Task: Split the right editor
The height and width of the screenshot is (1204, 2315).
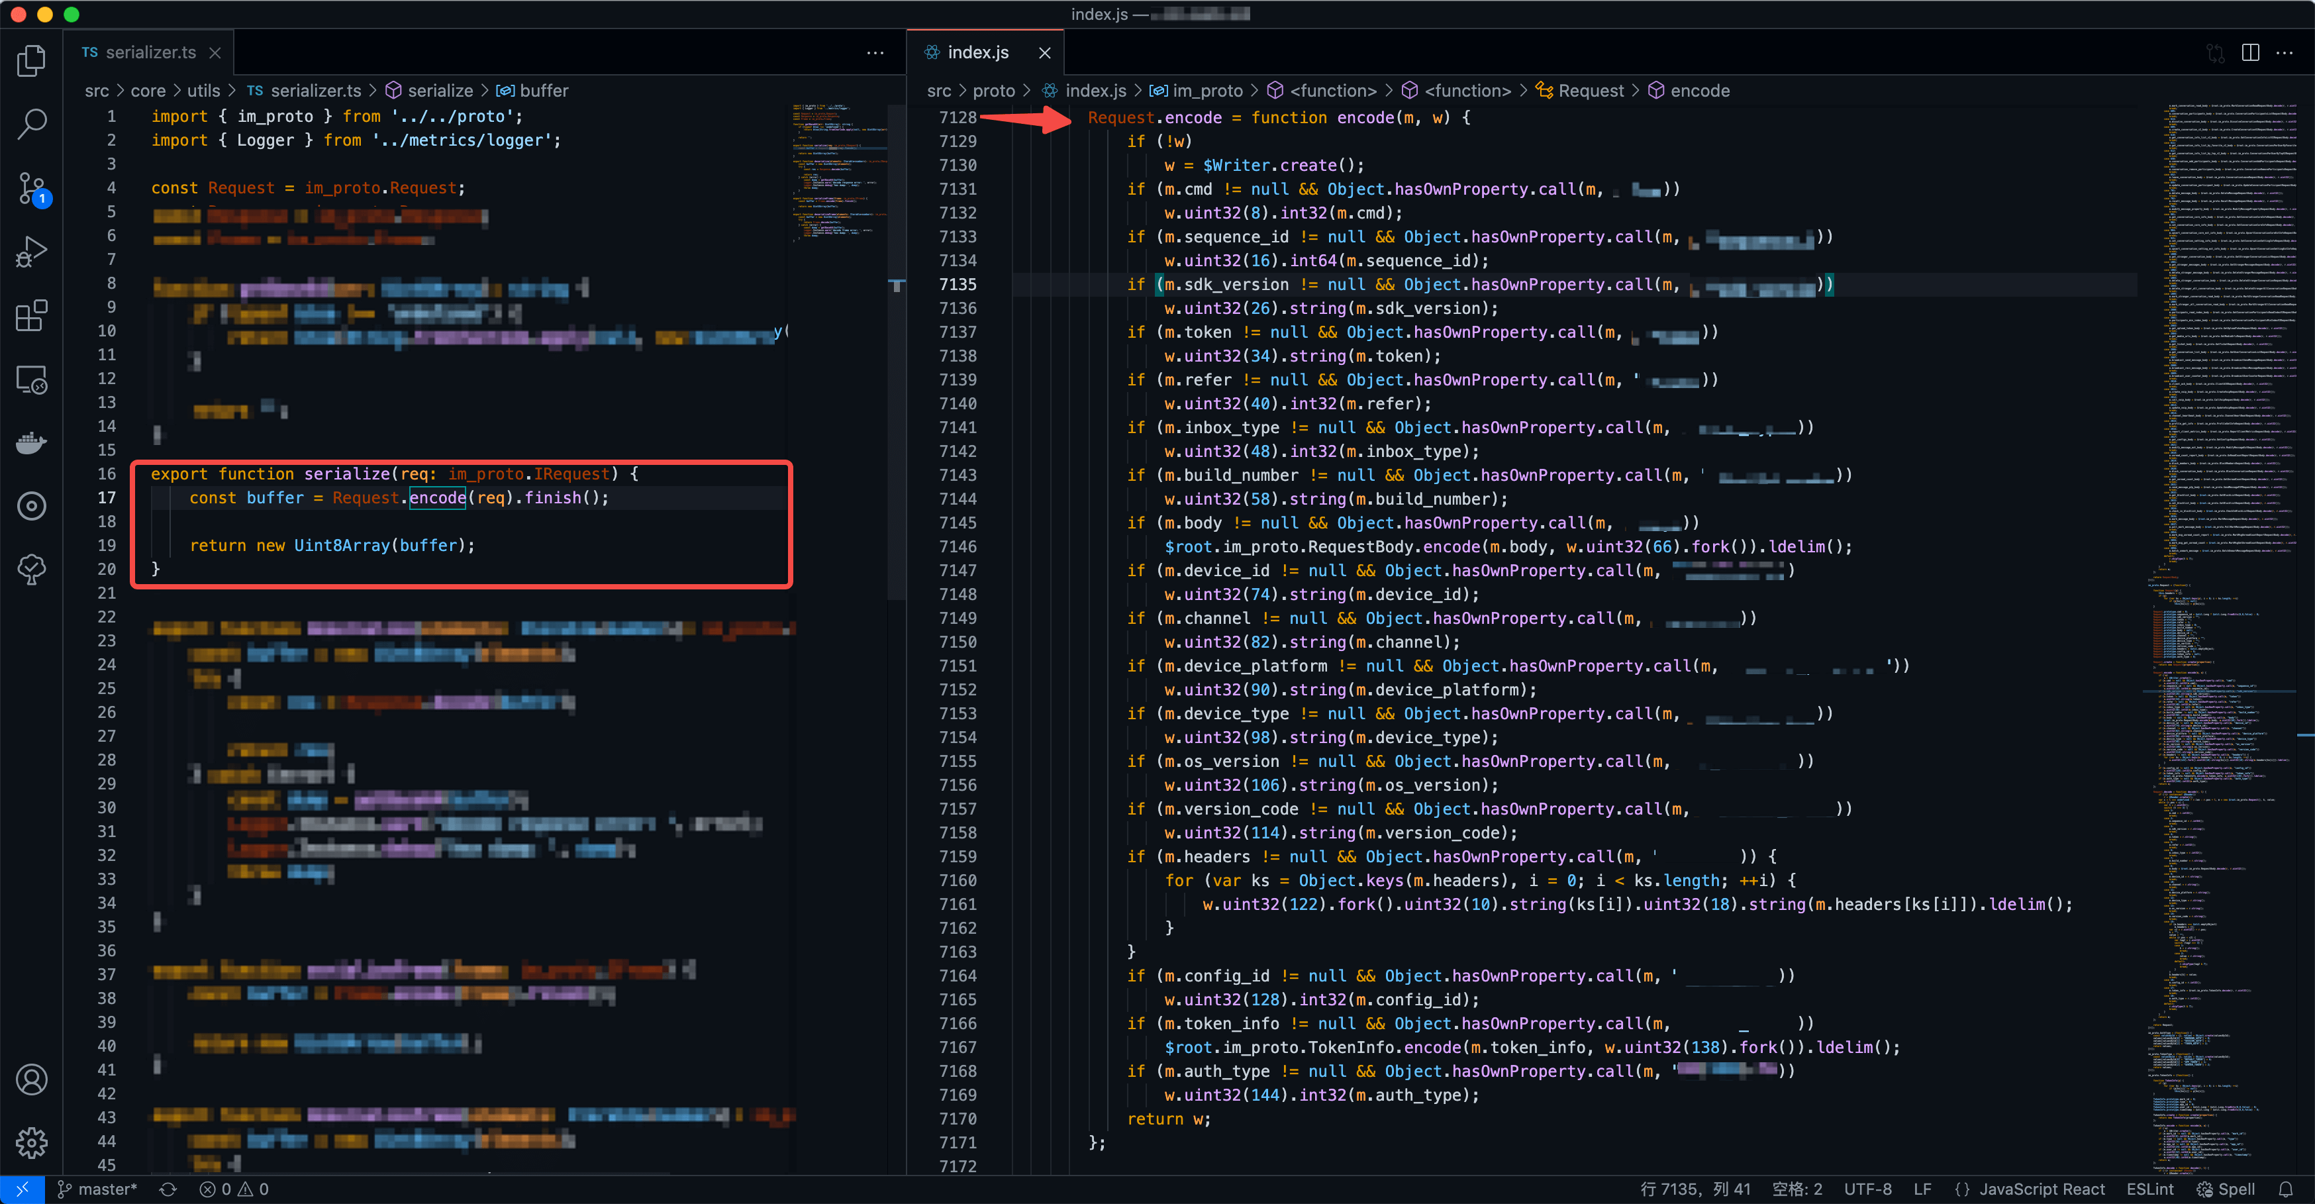Action: point(2249,53)
